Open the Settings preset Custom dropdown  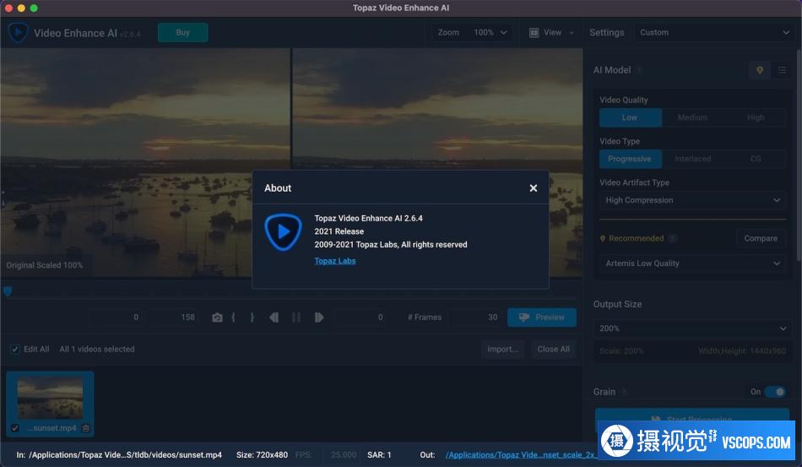click(x=713, y=32)
